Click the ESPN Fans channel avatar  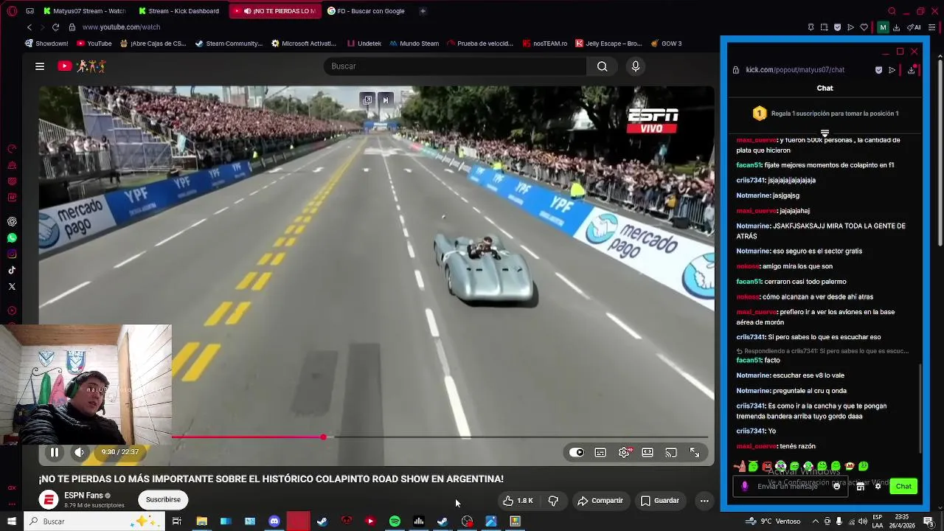tap(49, 500)
